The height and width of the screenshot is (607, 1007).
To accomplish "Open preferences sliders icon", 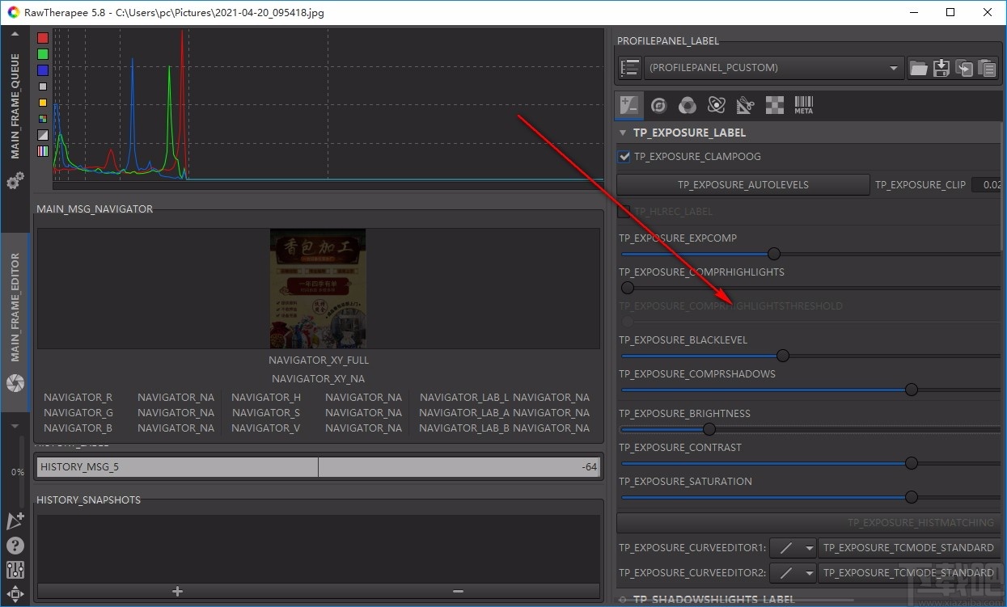I will point(15,569).
